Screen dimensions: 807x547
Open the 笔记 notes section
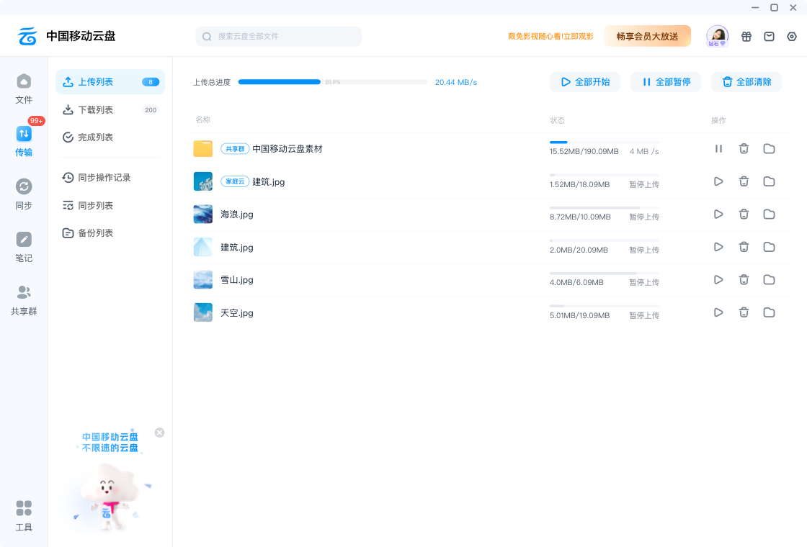(24, 247)
